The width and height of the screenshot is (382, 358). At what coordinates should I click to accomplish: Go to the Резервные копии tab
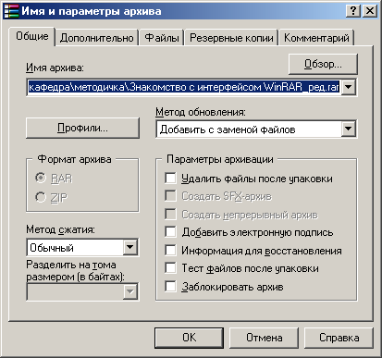231,38
